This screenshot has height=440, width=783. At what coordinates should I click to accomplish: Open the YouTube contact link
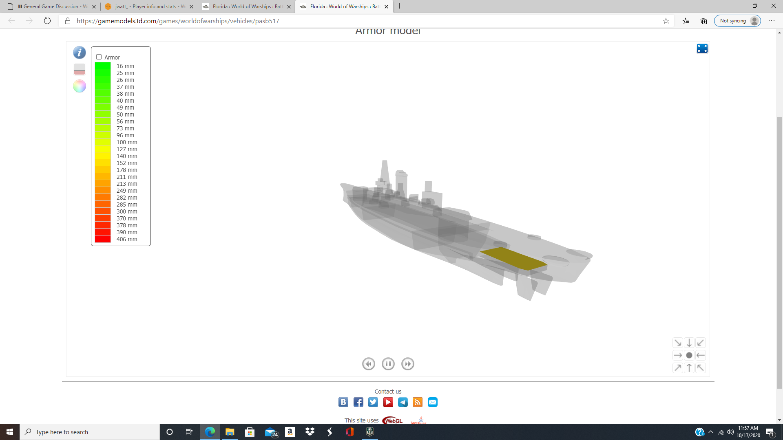(388, 402)
